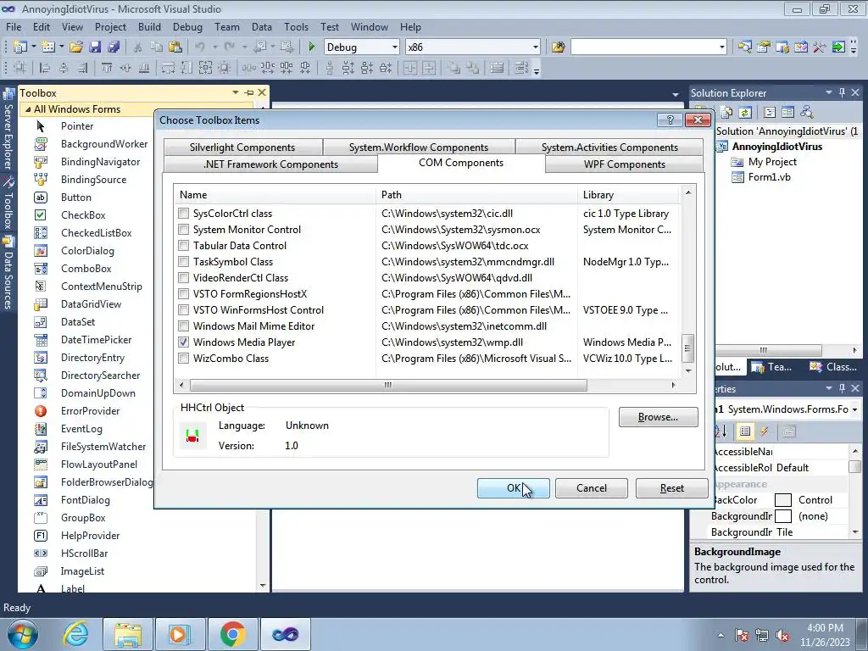Click the green Start Debugging arrow
Viewport: 868px width, 651px height.
pos(311,47)
